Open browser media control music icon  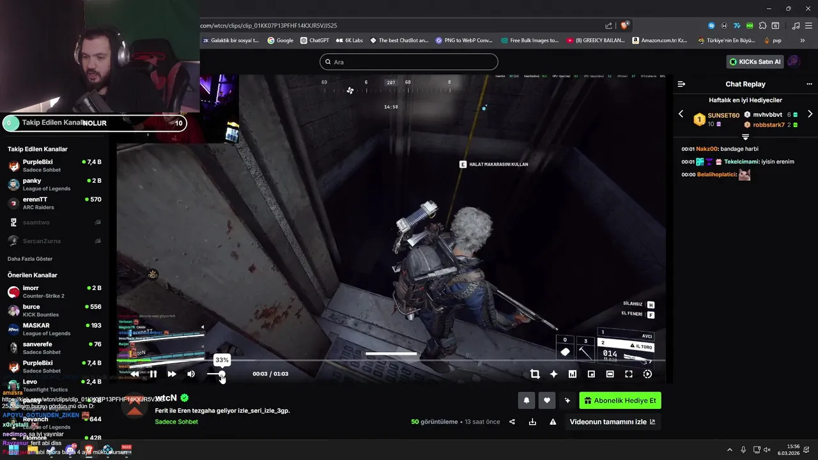(796, 26)
